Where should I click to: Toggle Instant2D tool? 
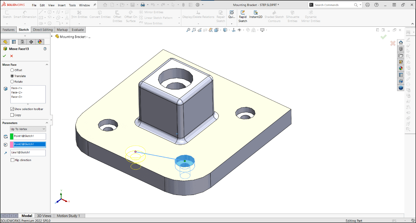pos(256,14)
